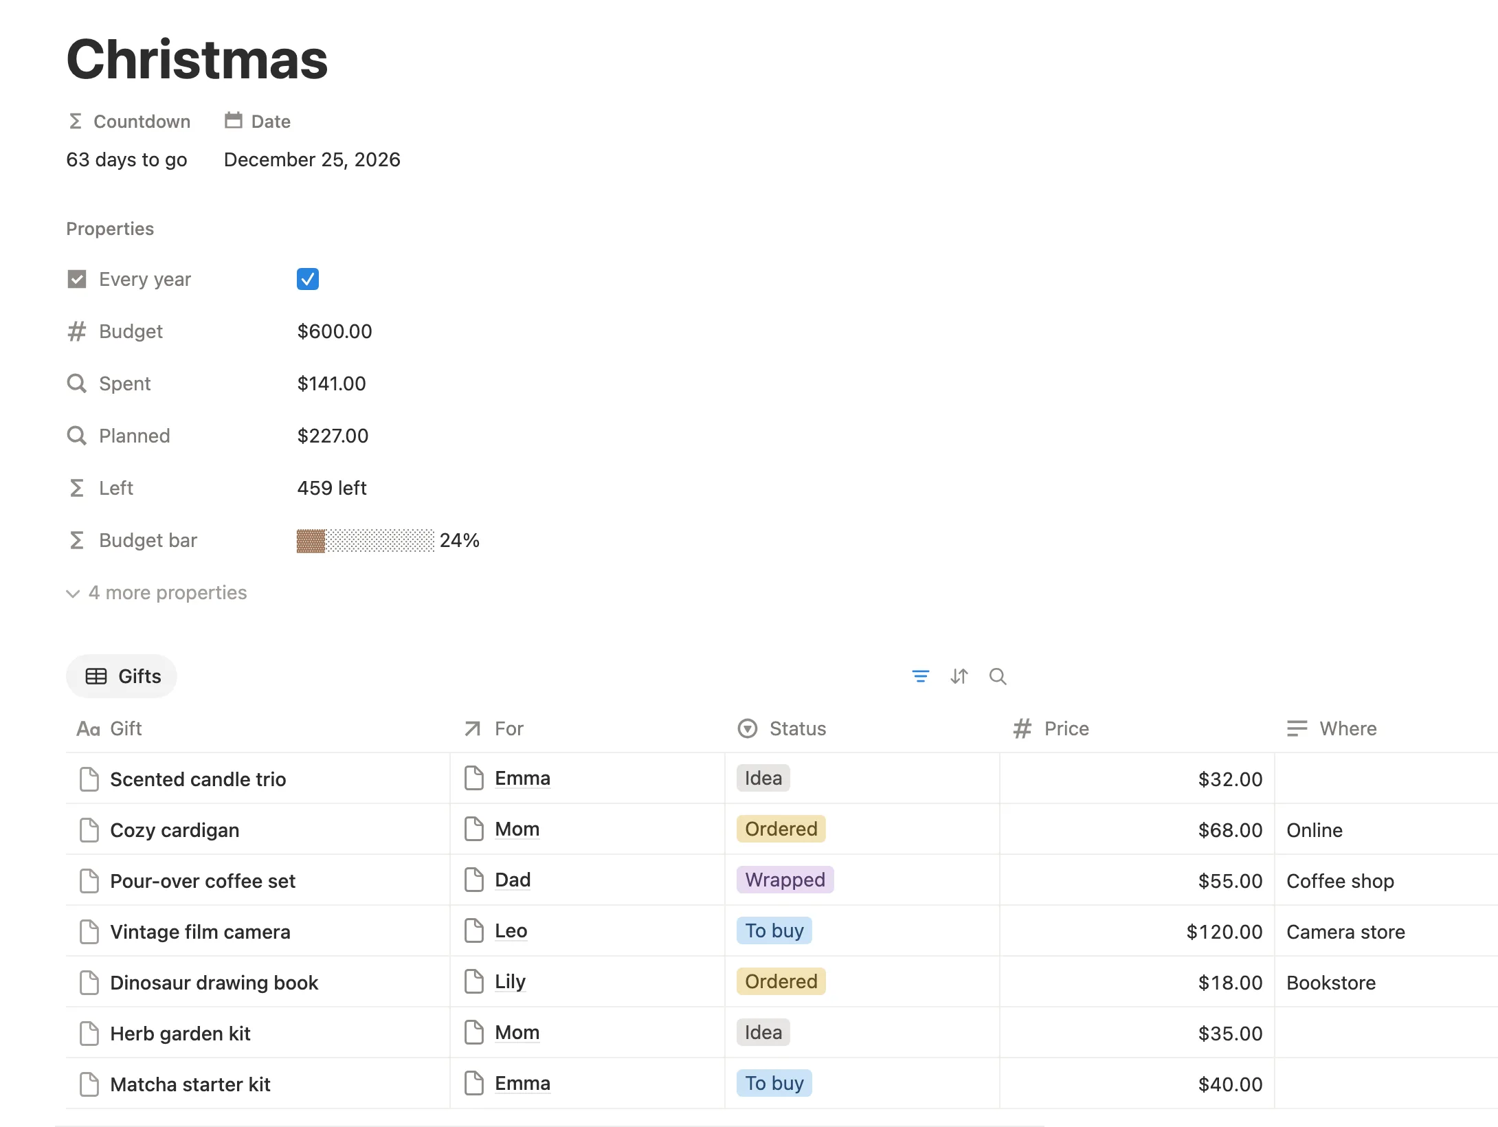Click the sigma icon next to Countdown
This screenshot has height=1127, width=1498.
(76, 122)
